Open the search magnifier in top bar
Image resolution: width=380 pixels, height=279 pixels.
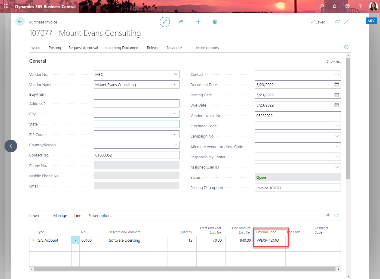(322, 6)
